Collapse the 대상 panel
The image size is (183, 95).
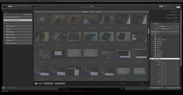[x=179, y=21]
